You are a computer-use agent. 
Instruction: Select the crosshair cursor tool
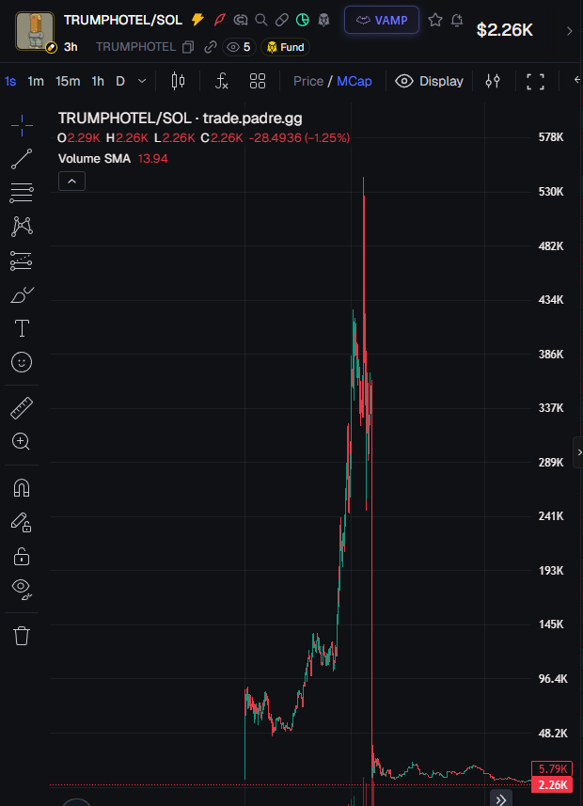pyautogui.click(x=22, y=125)
